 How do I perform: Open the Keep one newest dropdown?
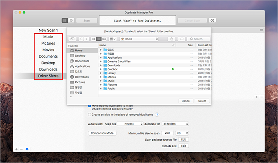point(130,124)
